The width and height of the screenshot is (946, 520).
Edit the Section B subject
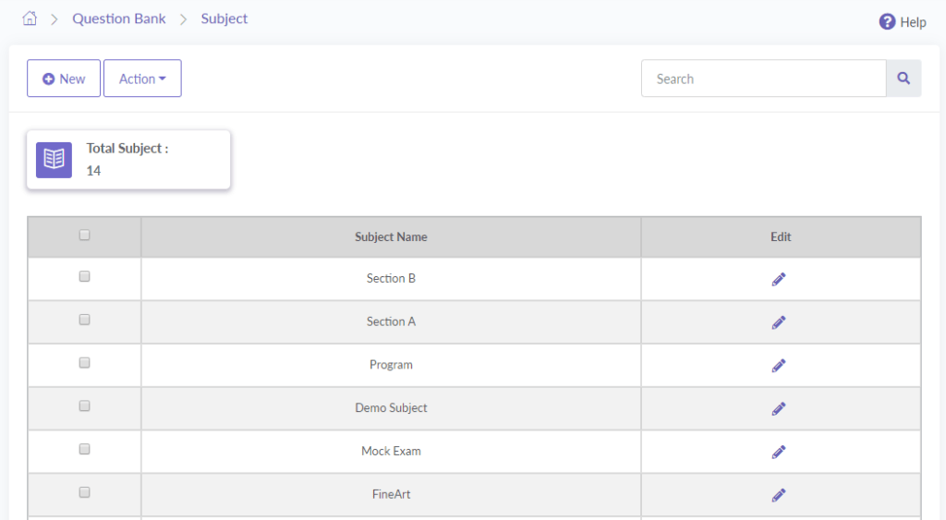click(779, 279)
